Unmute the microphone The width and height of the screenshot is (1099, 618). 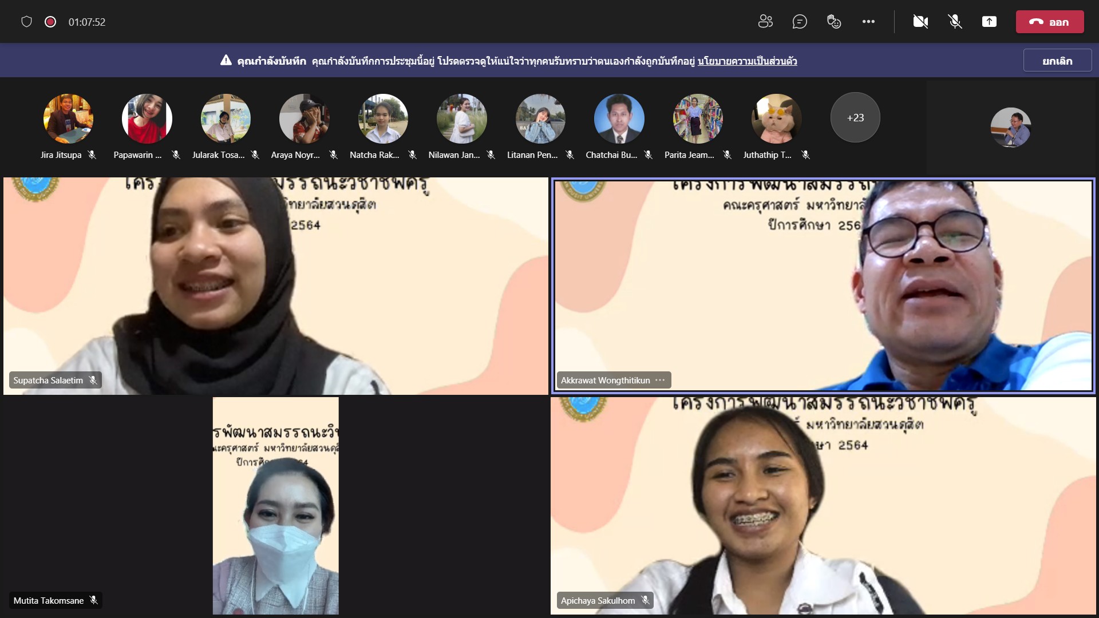tap(955, 22)
